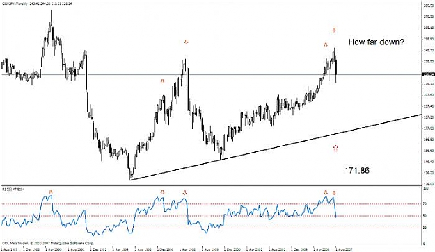
Task: Click the "1 Dec 1988" date label
Action: pyautogui.click(x=31, y=249)
